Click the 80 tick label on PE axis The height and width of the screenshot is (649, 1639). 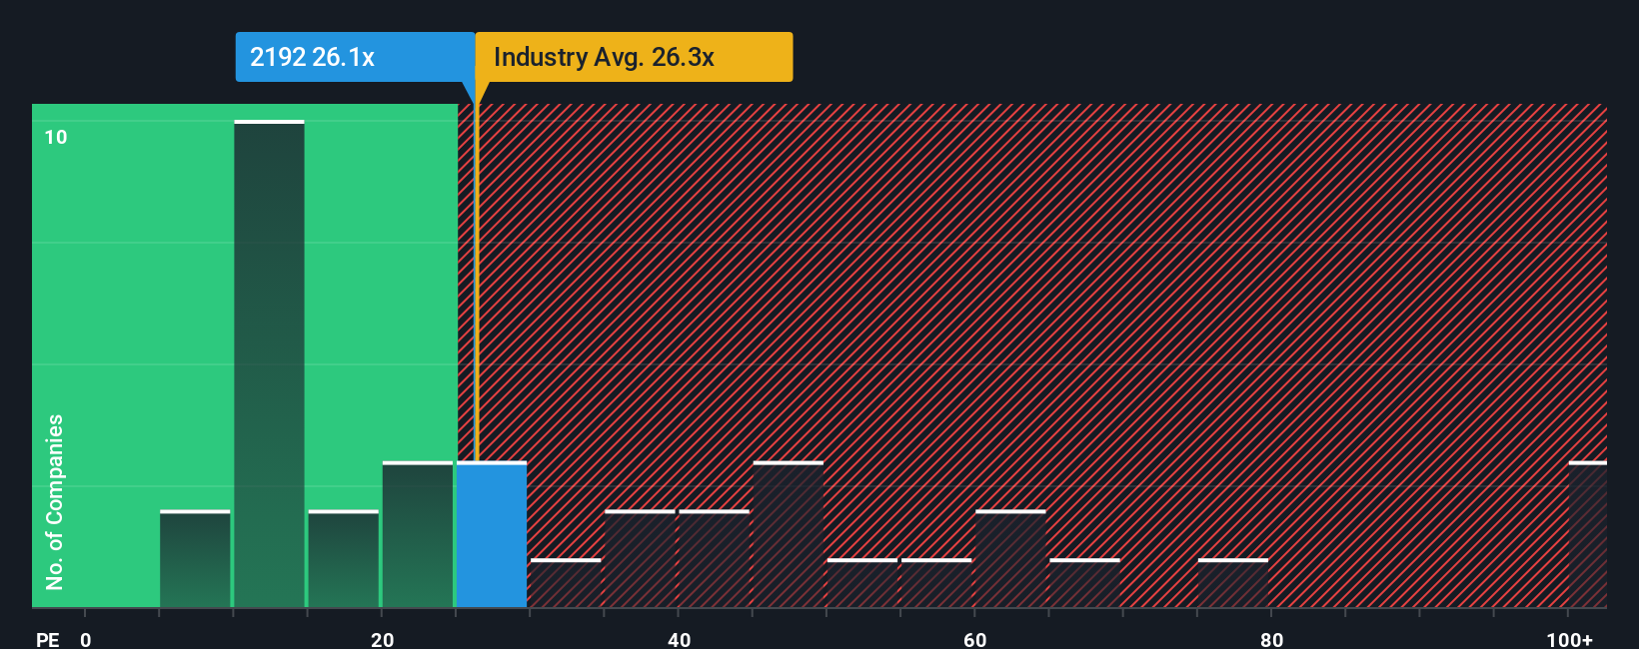1271,639
